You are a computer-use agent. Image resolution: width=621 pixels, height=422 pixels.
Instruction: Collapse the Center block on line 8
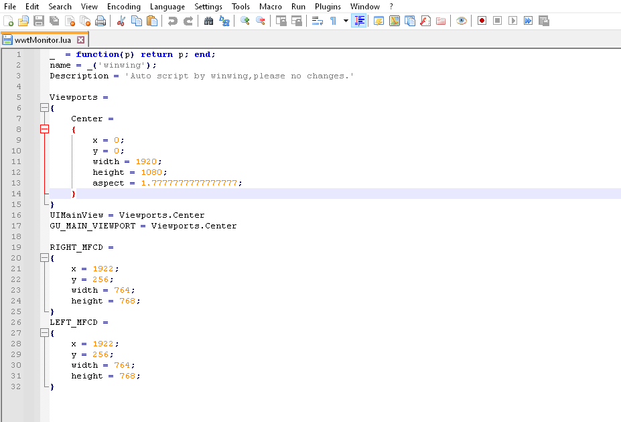(45, 129)
